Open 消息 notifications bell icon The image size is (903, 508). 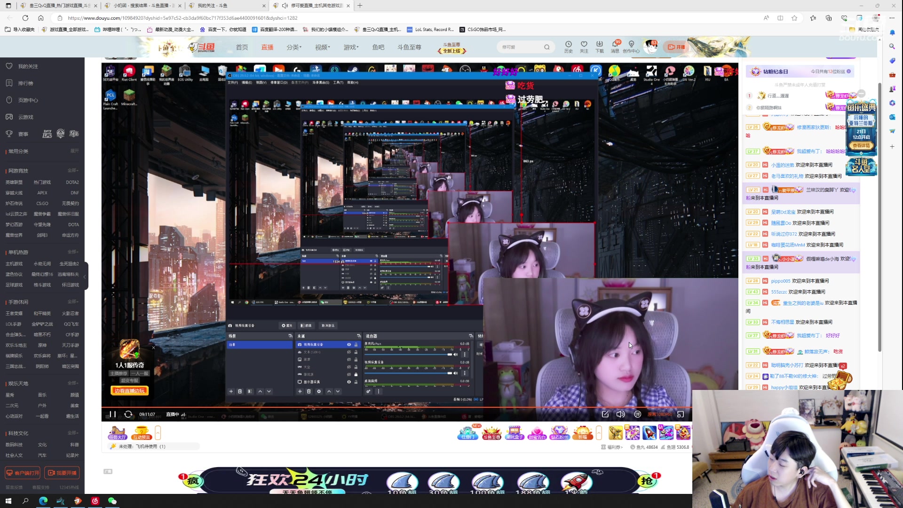615,45
